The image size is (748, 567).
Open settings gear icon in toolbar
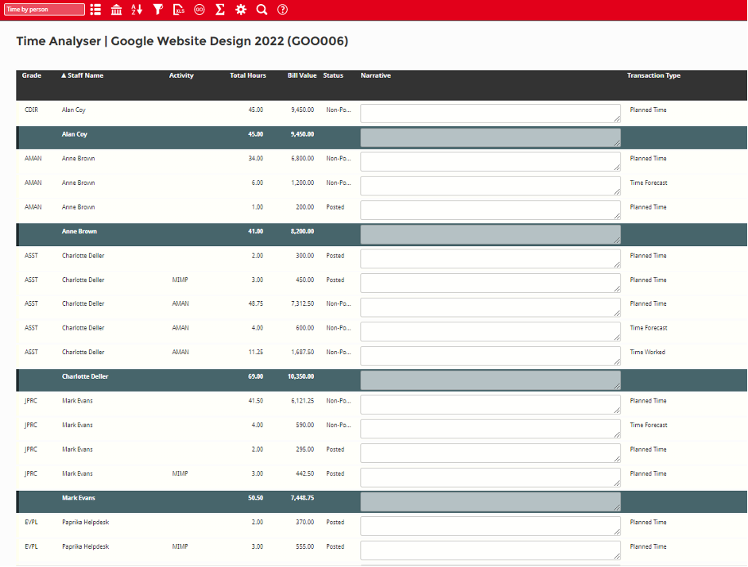click(x=241, y=10)
